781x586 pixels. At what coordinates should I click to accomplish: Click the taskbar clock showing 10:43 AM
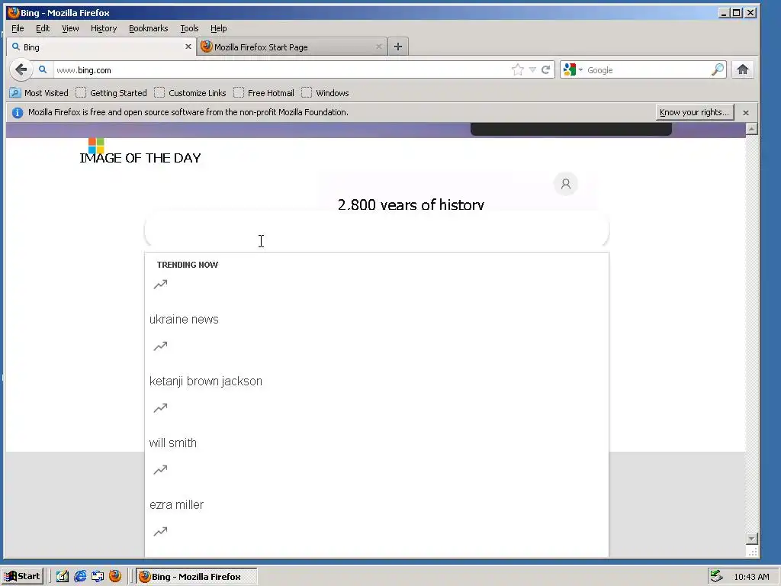coord(751,577)
